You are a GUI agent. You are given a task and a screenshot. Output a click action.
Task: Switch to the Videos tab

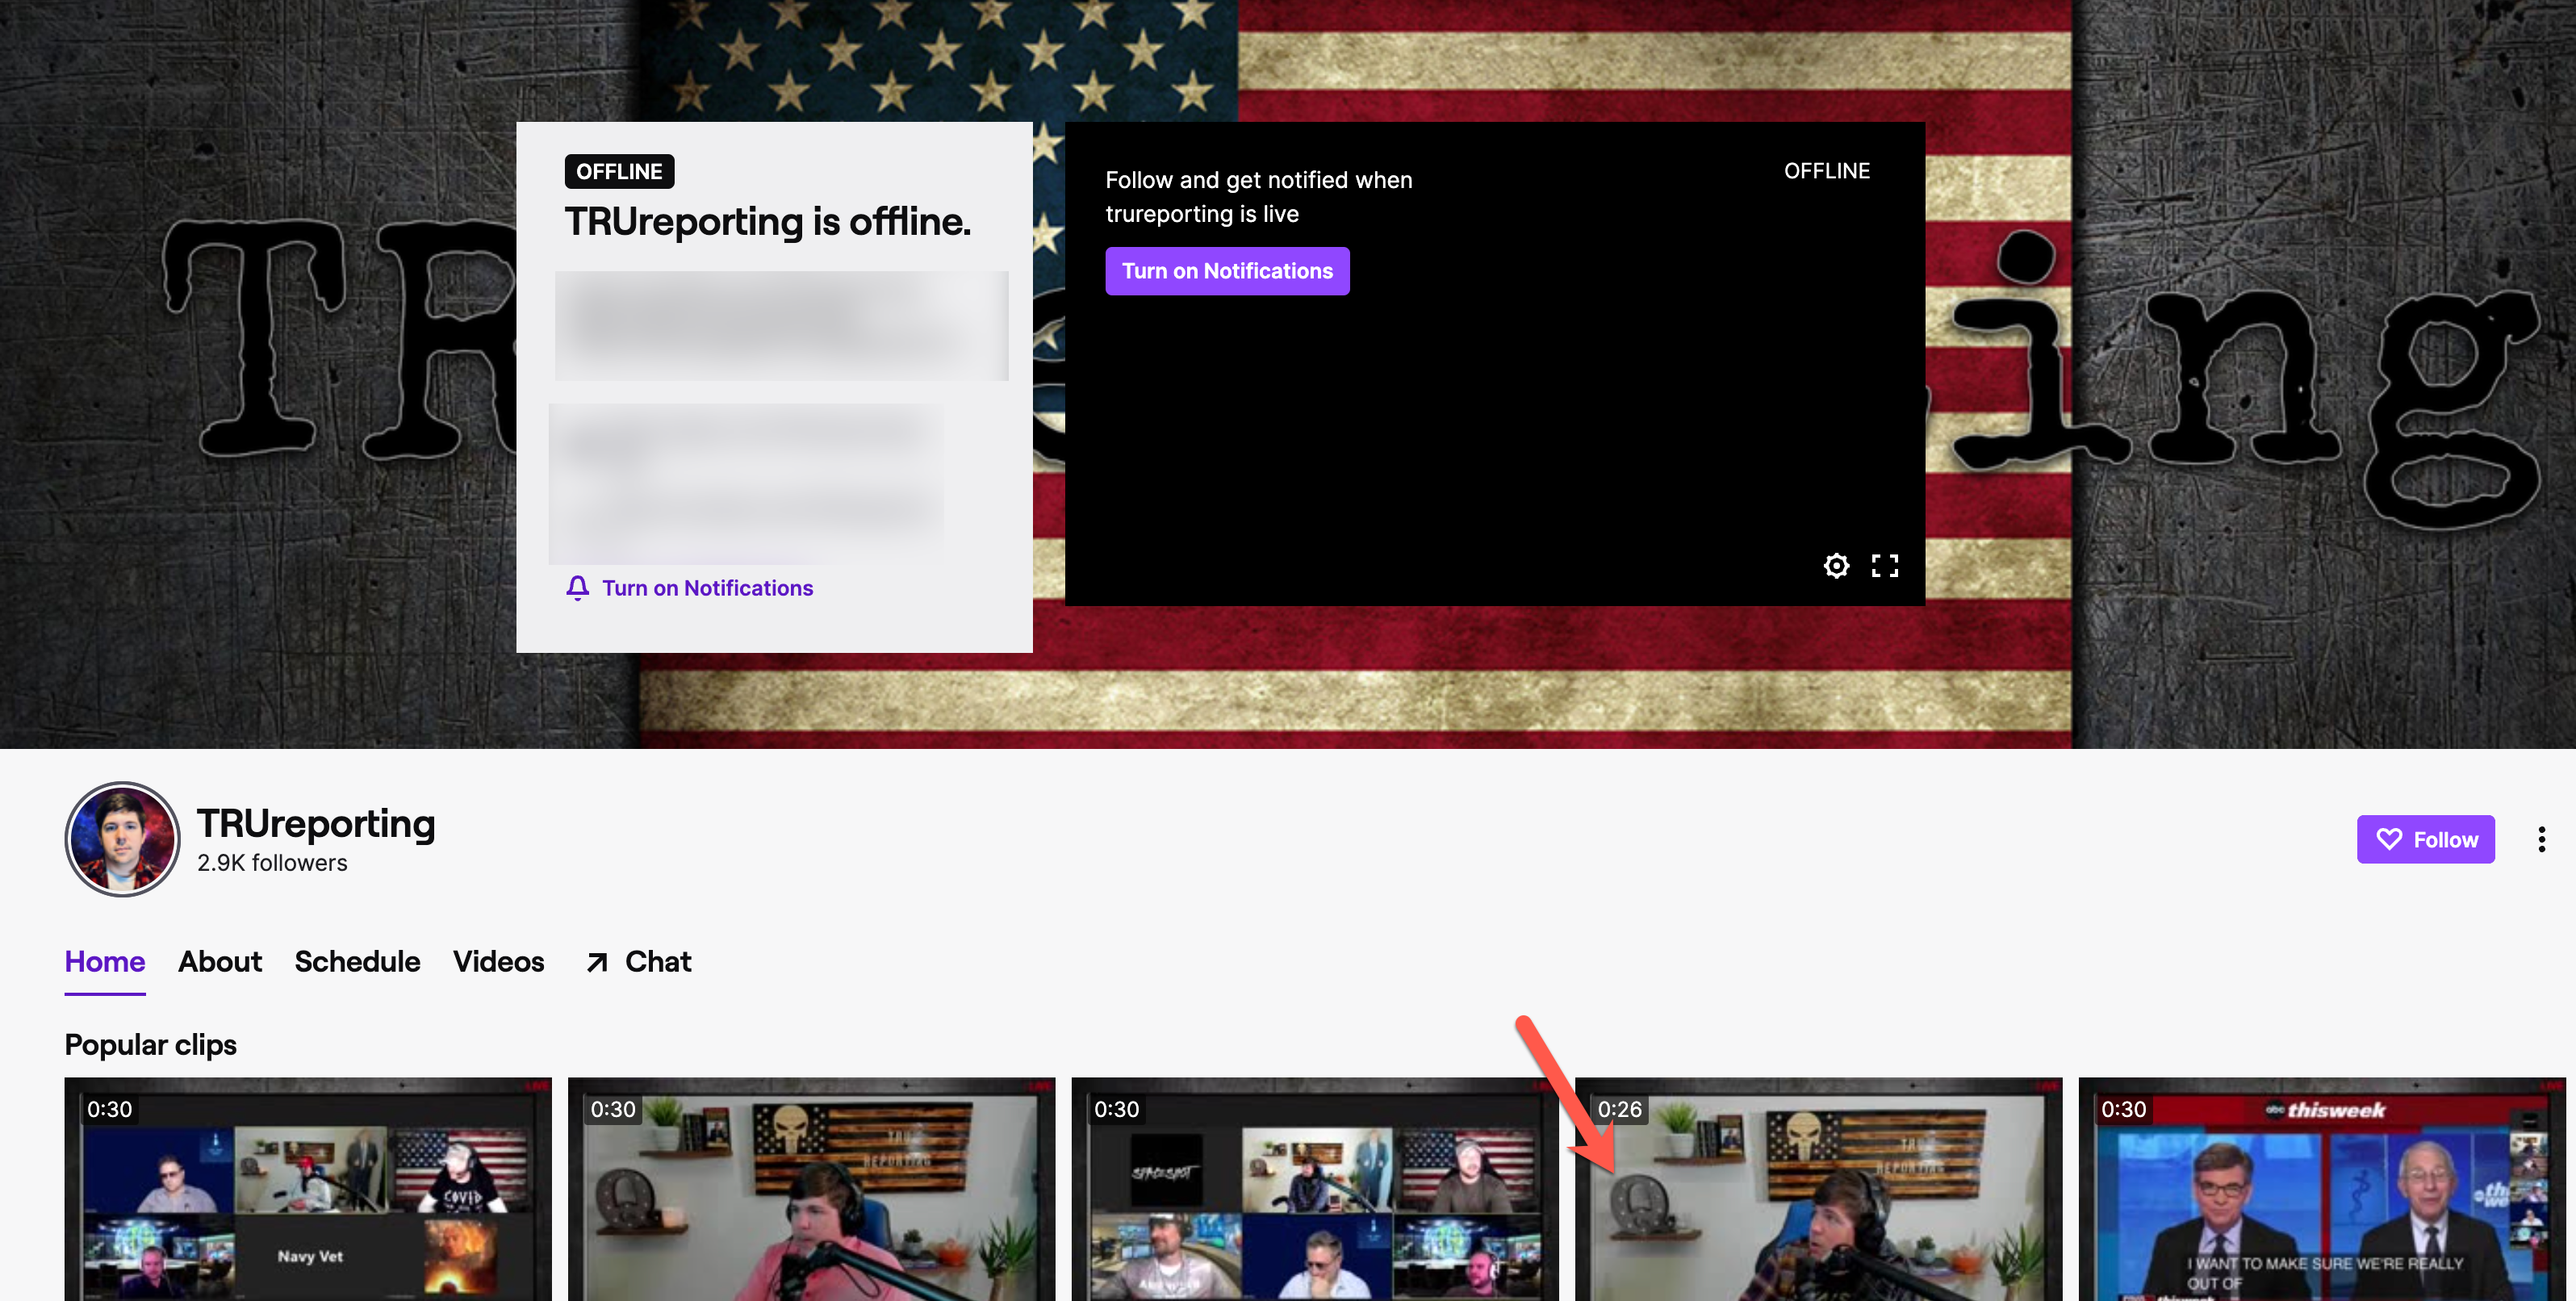tap(498, 962)
